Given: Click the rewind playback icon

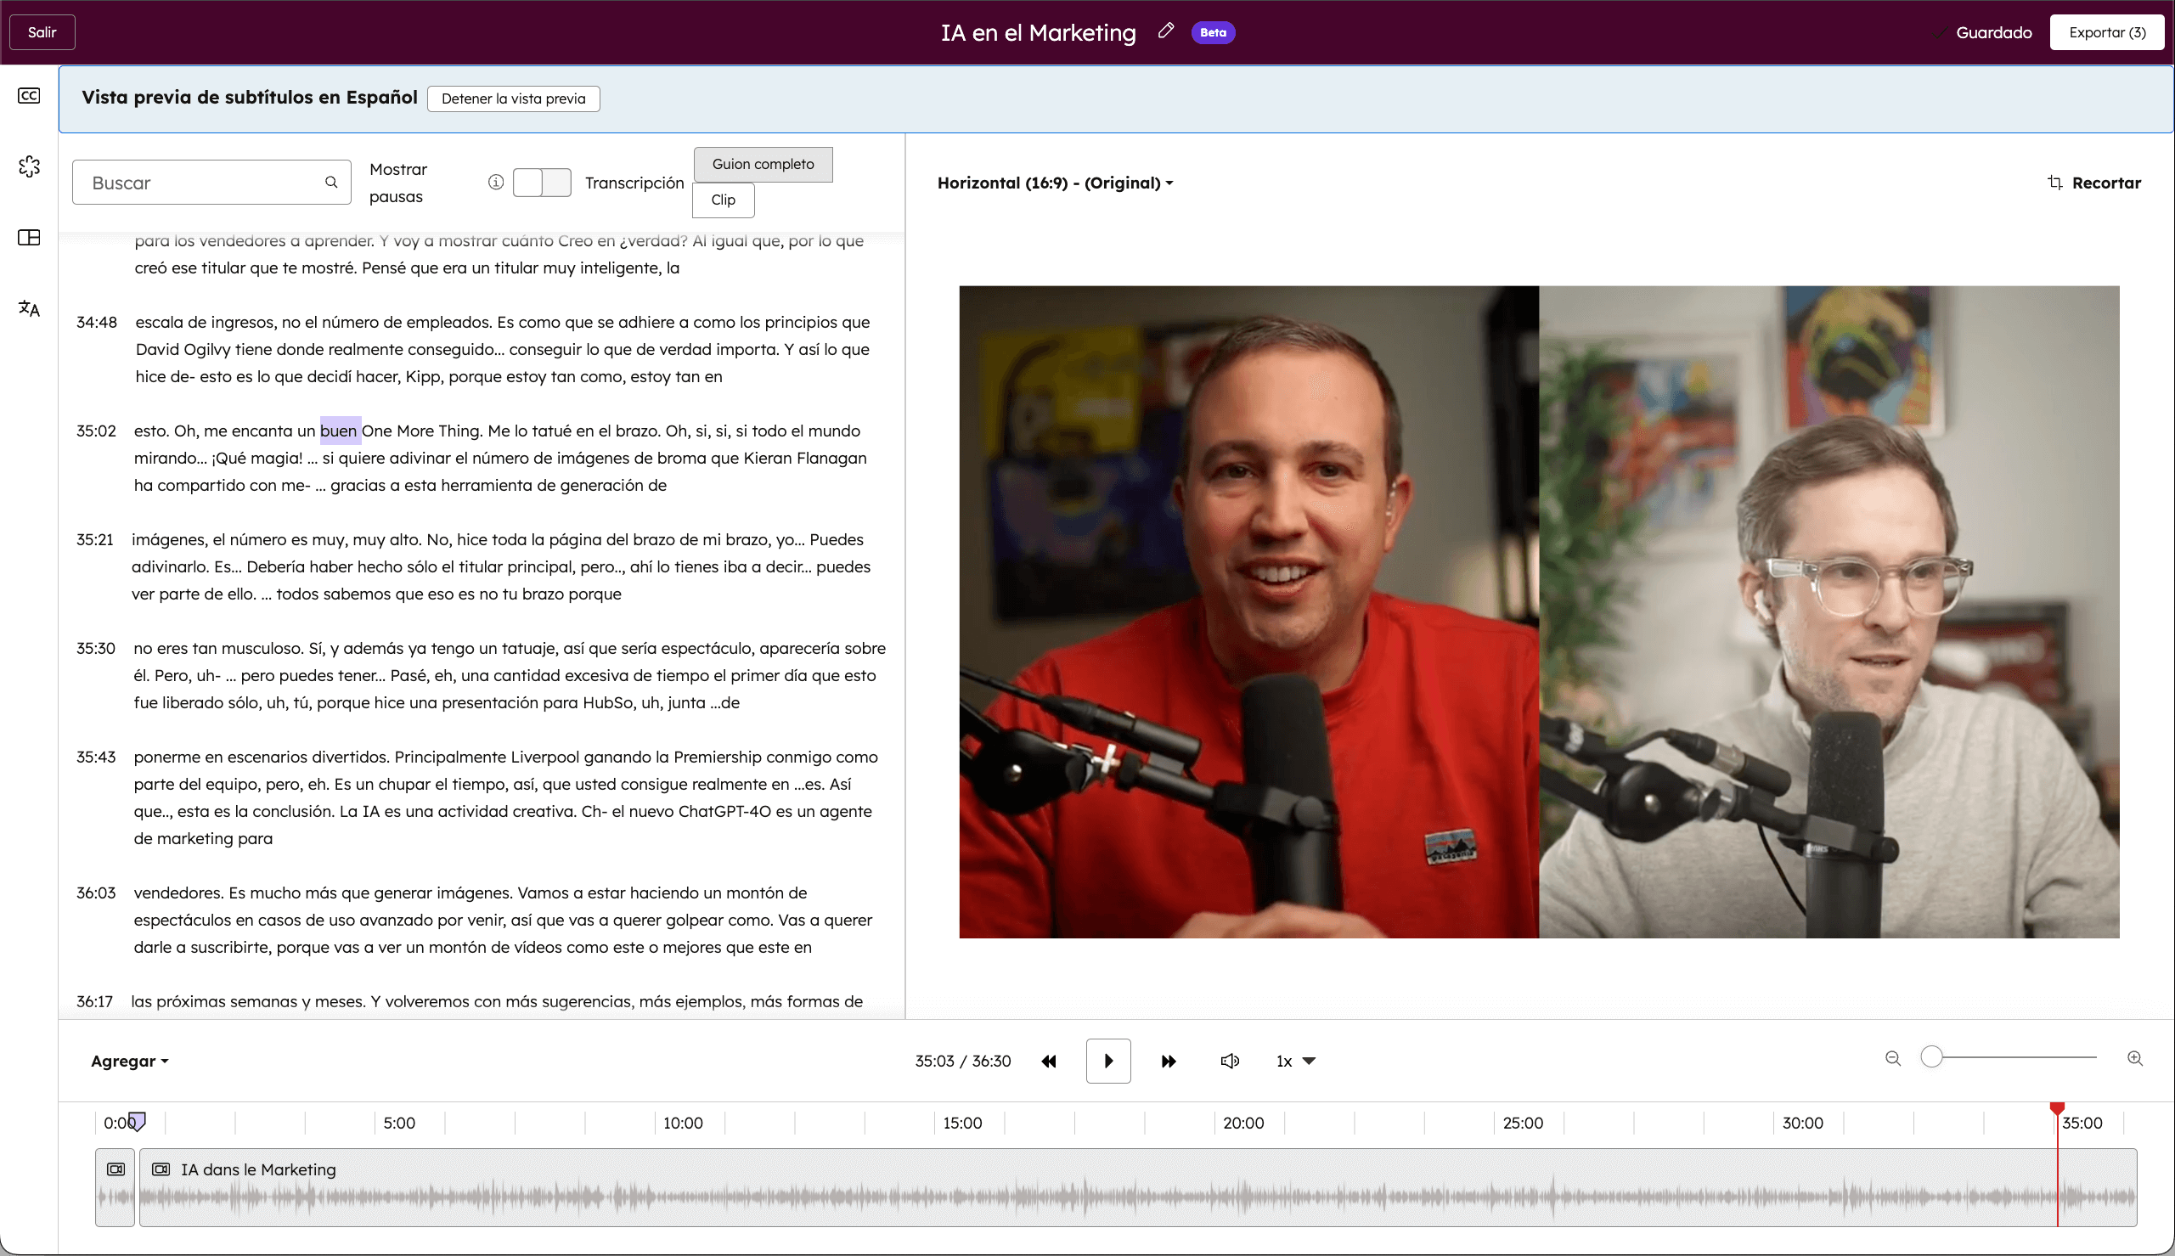Looking at the screenshot, I should point(1049,1061).
